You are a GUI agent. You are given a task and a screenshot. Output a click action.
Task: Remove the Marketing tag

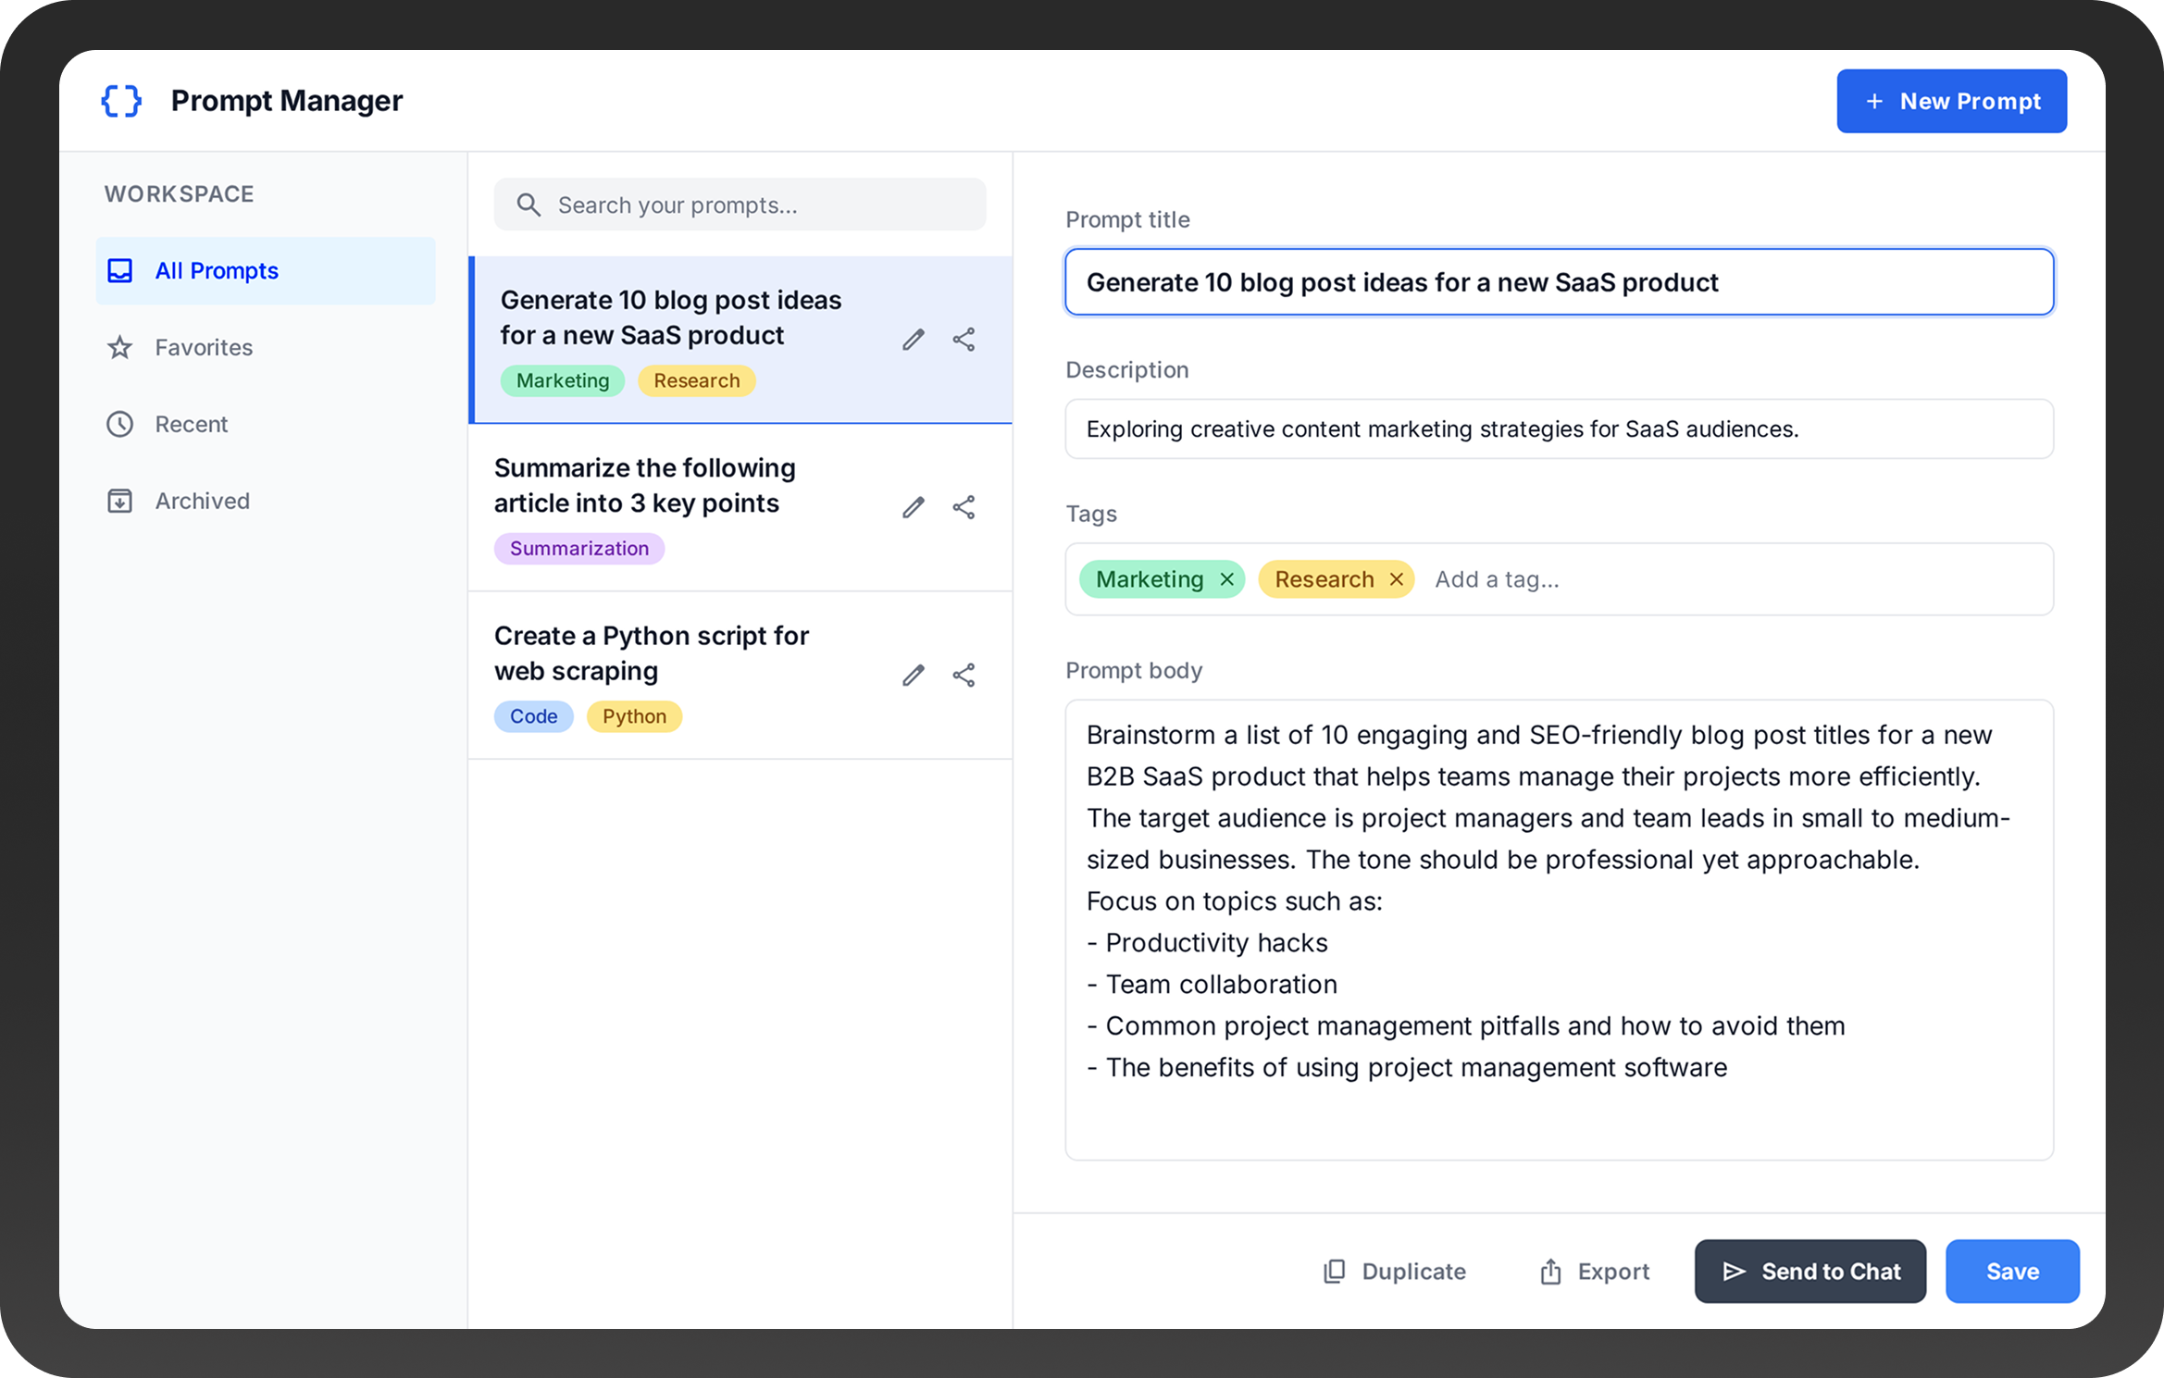(1226, 579)
